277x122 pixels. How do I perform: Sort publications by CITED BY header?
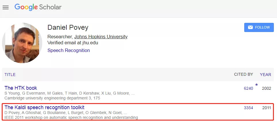click(x=243, y=74)
